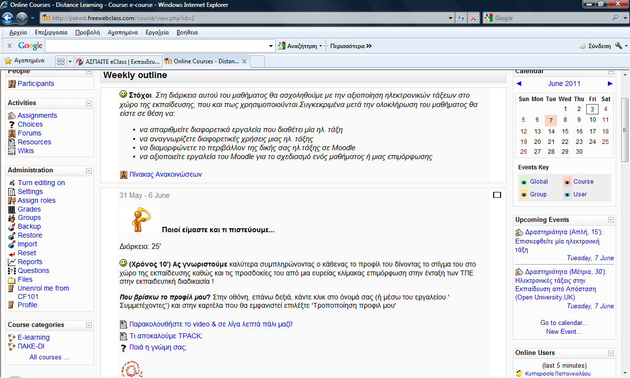630x378 pixels.
Task: Click the Refresh page icon
Action: 461,18
